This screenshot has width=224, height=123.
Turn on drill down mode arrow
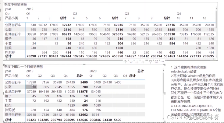131,61
